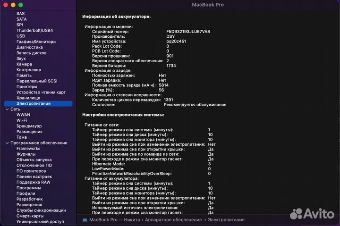Collapse the Программное обеспечение group chevron
This screenshot has height=226, width=340.
[7, 143]
